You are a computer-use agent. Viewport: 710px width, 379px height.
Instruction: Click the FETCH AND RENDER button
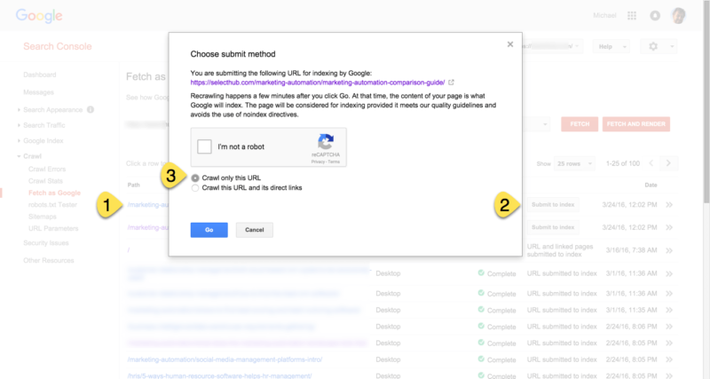tap(635, 124)
